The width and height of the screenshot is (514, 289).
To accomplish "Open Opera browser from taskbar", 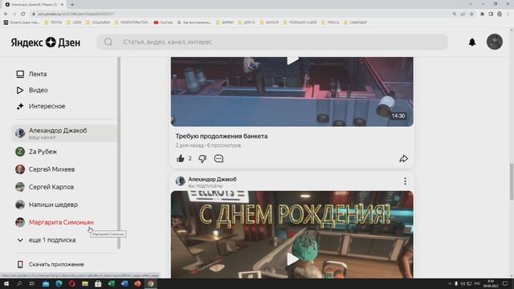I will [x=71, y=283].
